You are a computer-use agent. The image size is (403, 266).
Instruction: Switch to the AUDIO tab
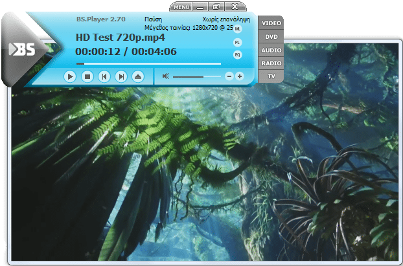click(271, 50)
